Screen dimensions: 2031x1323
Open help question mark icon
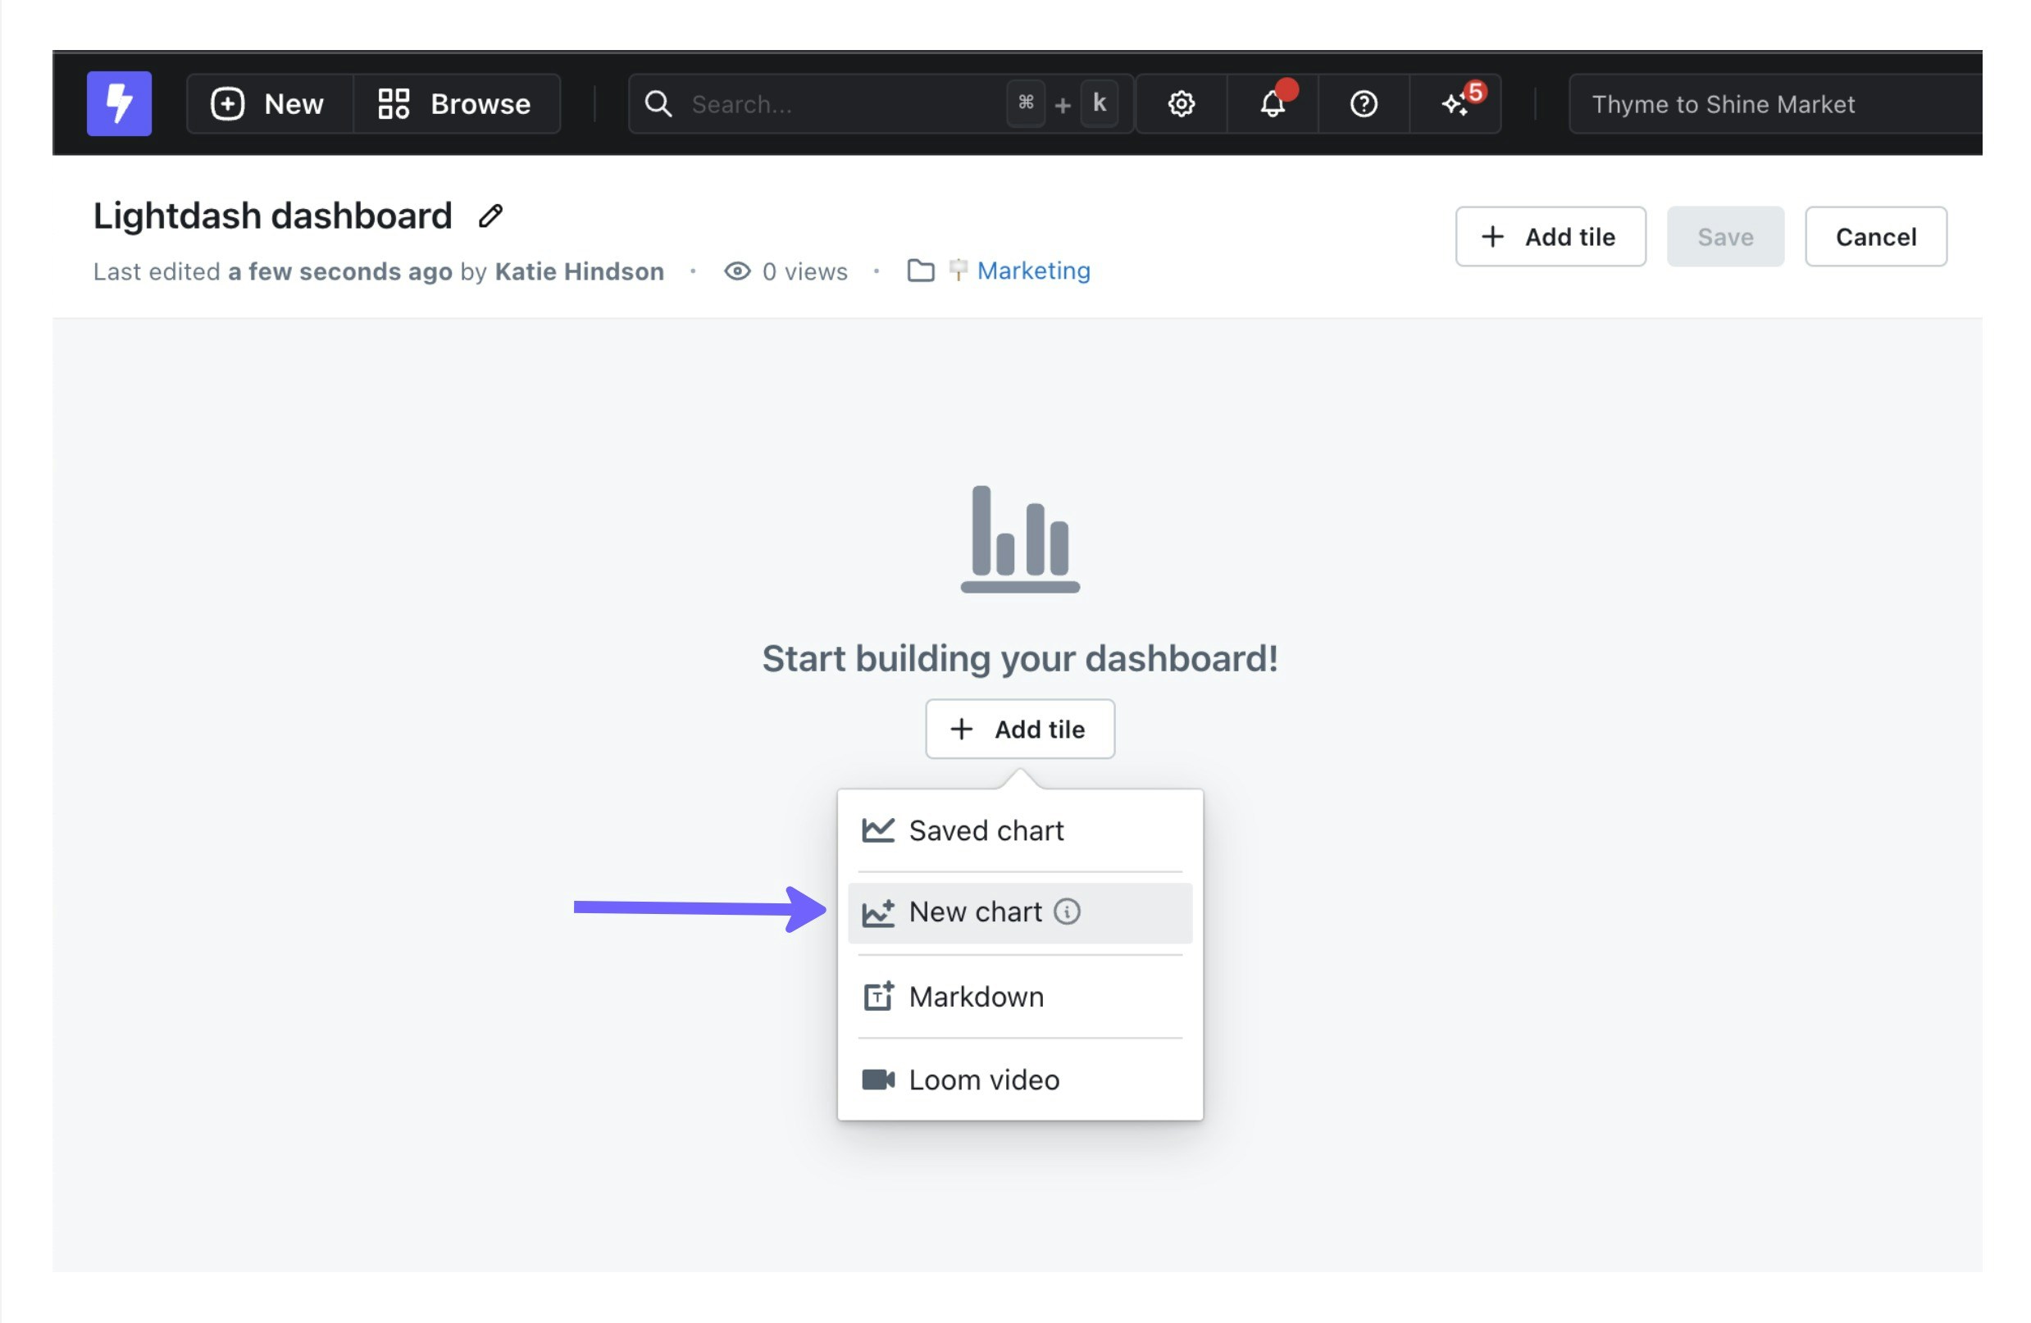pos(1363,104)
